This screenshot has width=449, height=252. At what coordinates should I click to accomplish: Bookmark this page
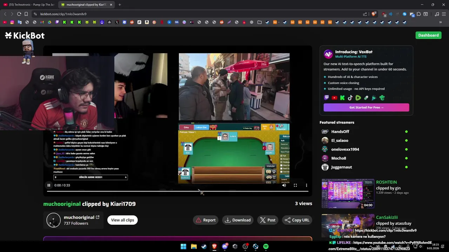point(26,14)
